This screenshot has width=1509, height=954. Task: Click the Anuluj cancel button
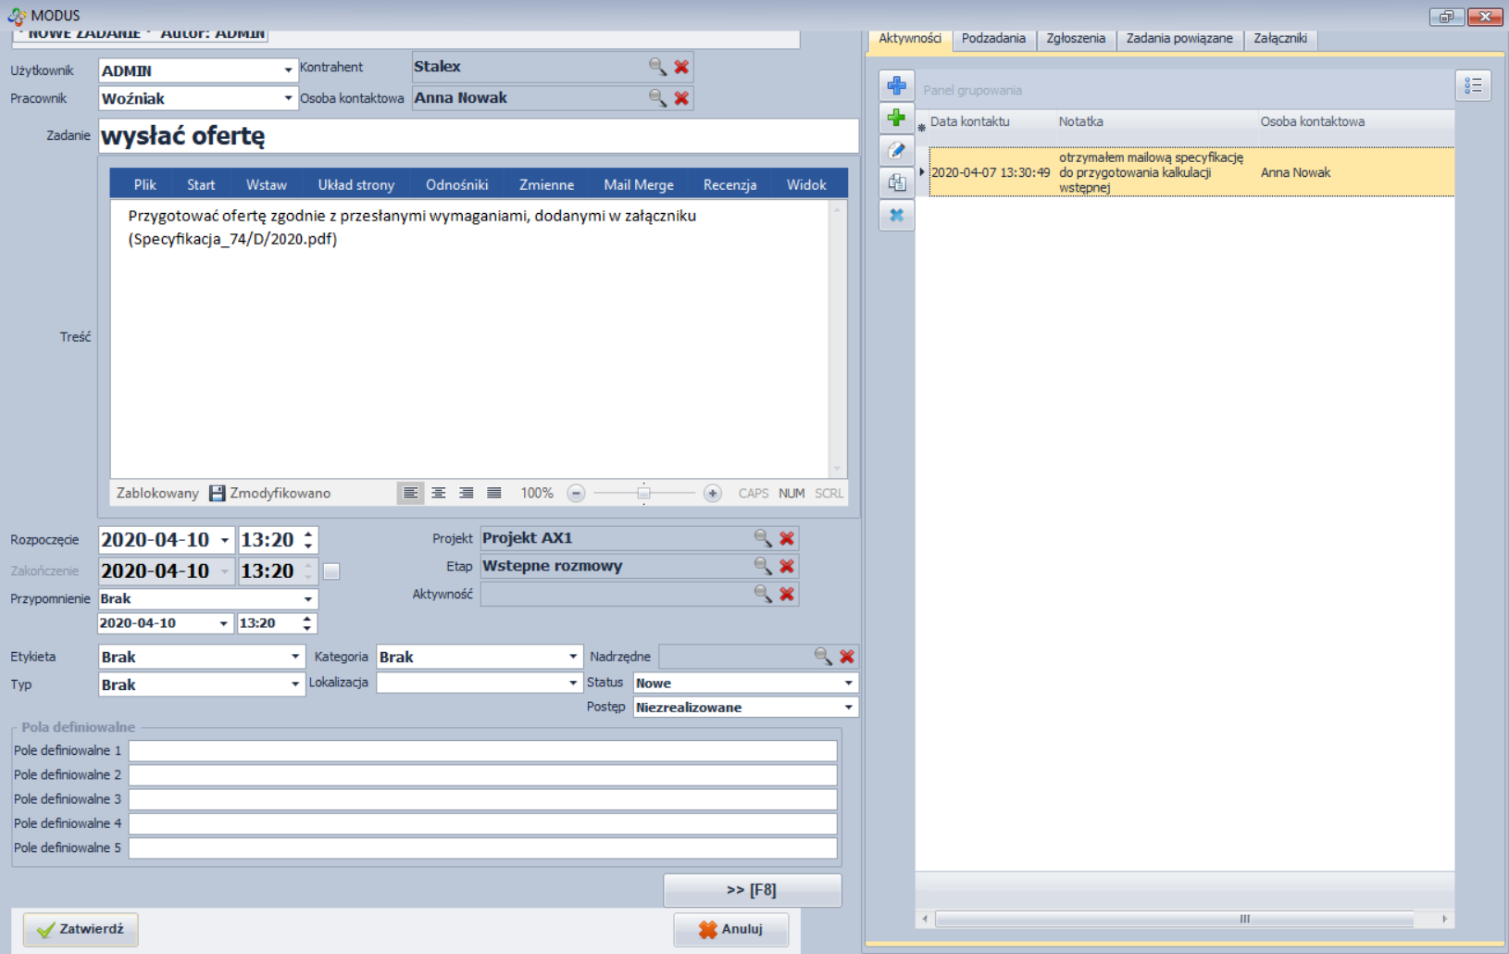coord(731,929)
